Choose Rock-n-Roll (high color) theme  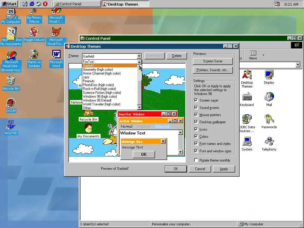point(110,89)
